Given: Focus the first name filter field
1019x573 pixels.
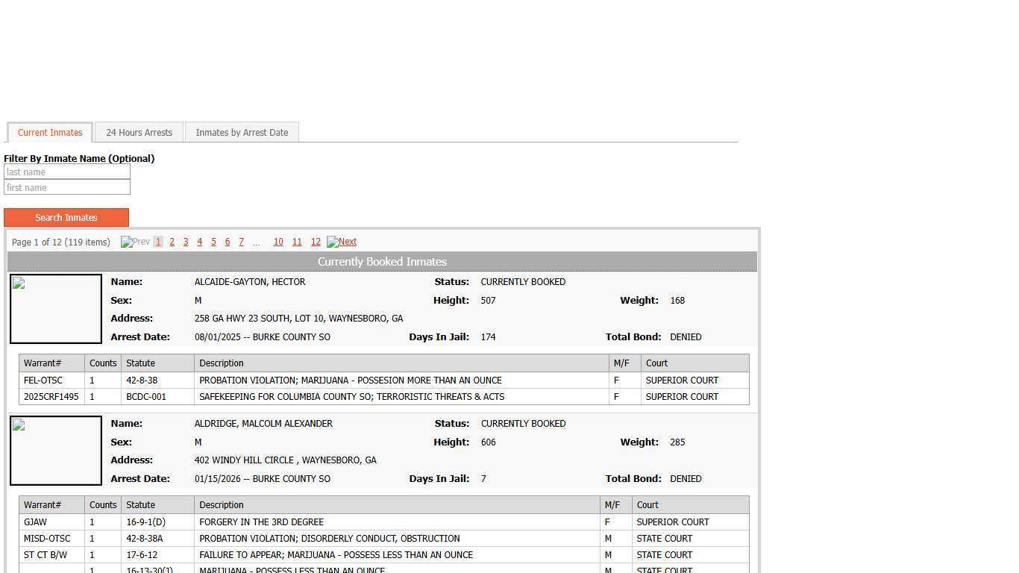Looking at the screenshot, I should point(67,188).
